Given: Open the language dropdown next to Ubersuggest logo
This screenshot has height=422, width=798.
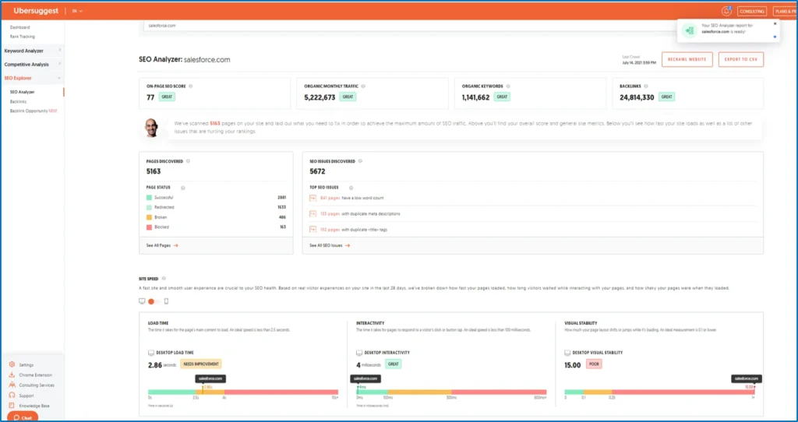Looking at the screenshot, I should pos(77,11).
